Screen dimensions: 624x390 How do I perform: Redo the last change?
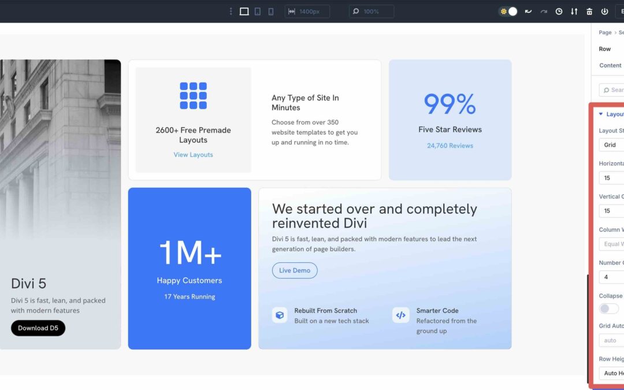pos(544,12)
